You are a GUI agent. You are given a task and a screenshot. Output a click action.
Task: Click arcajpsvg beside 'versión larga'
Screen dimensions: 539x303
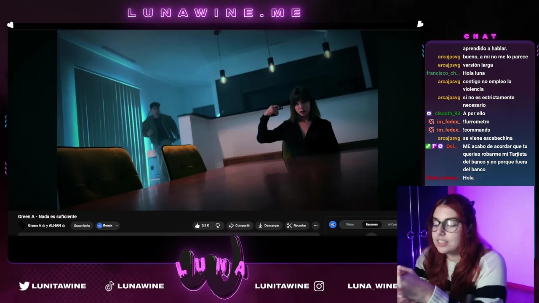449,65
